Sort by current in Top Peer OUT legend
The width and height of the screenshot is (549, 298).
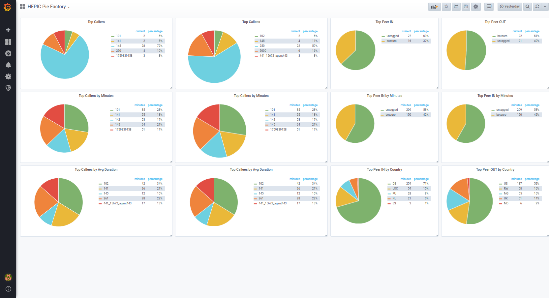click(x=517, y=31)
